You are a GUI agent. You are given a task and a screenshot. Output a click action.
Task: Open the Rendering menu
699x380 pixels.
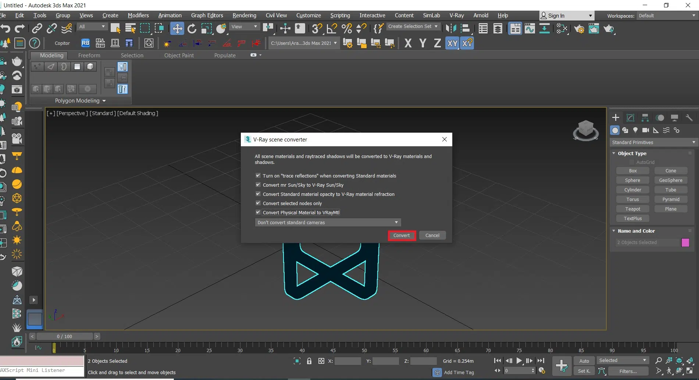point(244,15)
